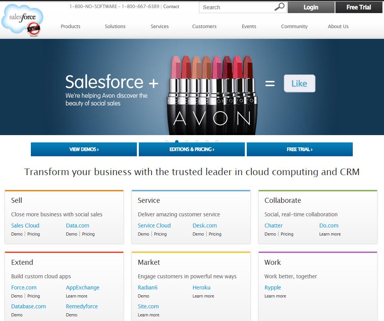Open the Products navigation menu
The height and width of the screenshot is (321, 384).
tap(71, 27)
